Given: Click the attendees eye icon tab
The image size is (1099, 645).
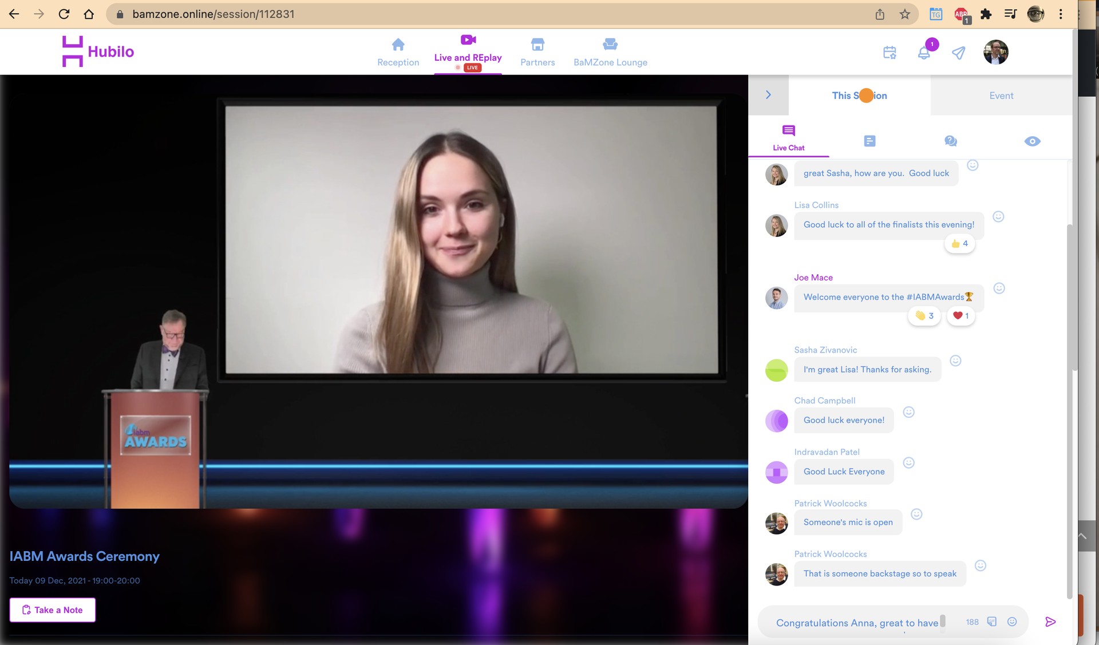Looking at the screenshot, I should click(1032, 141).
